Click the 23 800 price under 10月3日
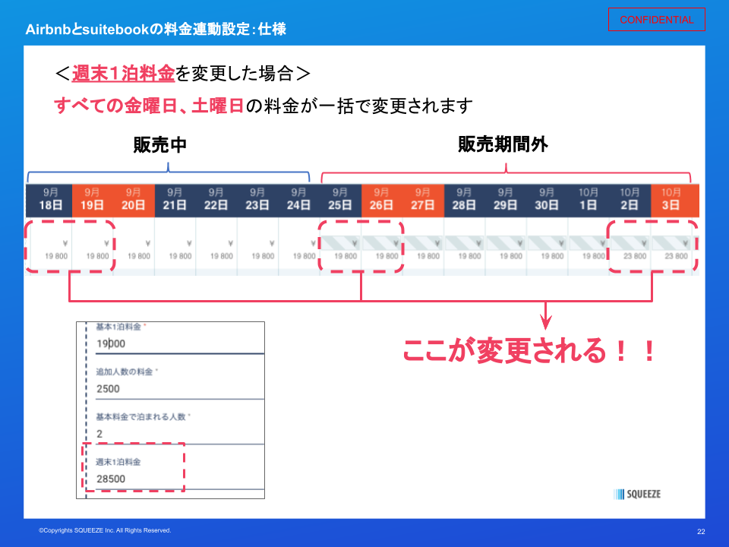Screen dimensions: 729x547 (677, 256)
